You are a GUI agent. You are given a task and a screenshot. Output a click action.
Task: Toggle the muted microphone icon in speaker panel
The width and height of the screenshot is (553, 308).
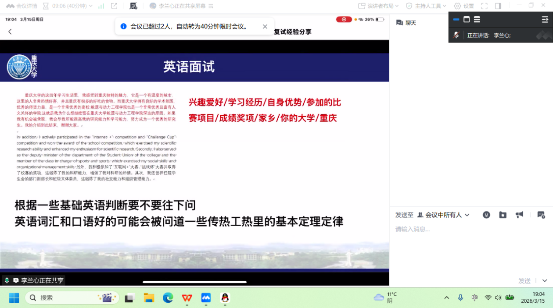[x=456, y=35]
